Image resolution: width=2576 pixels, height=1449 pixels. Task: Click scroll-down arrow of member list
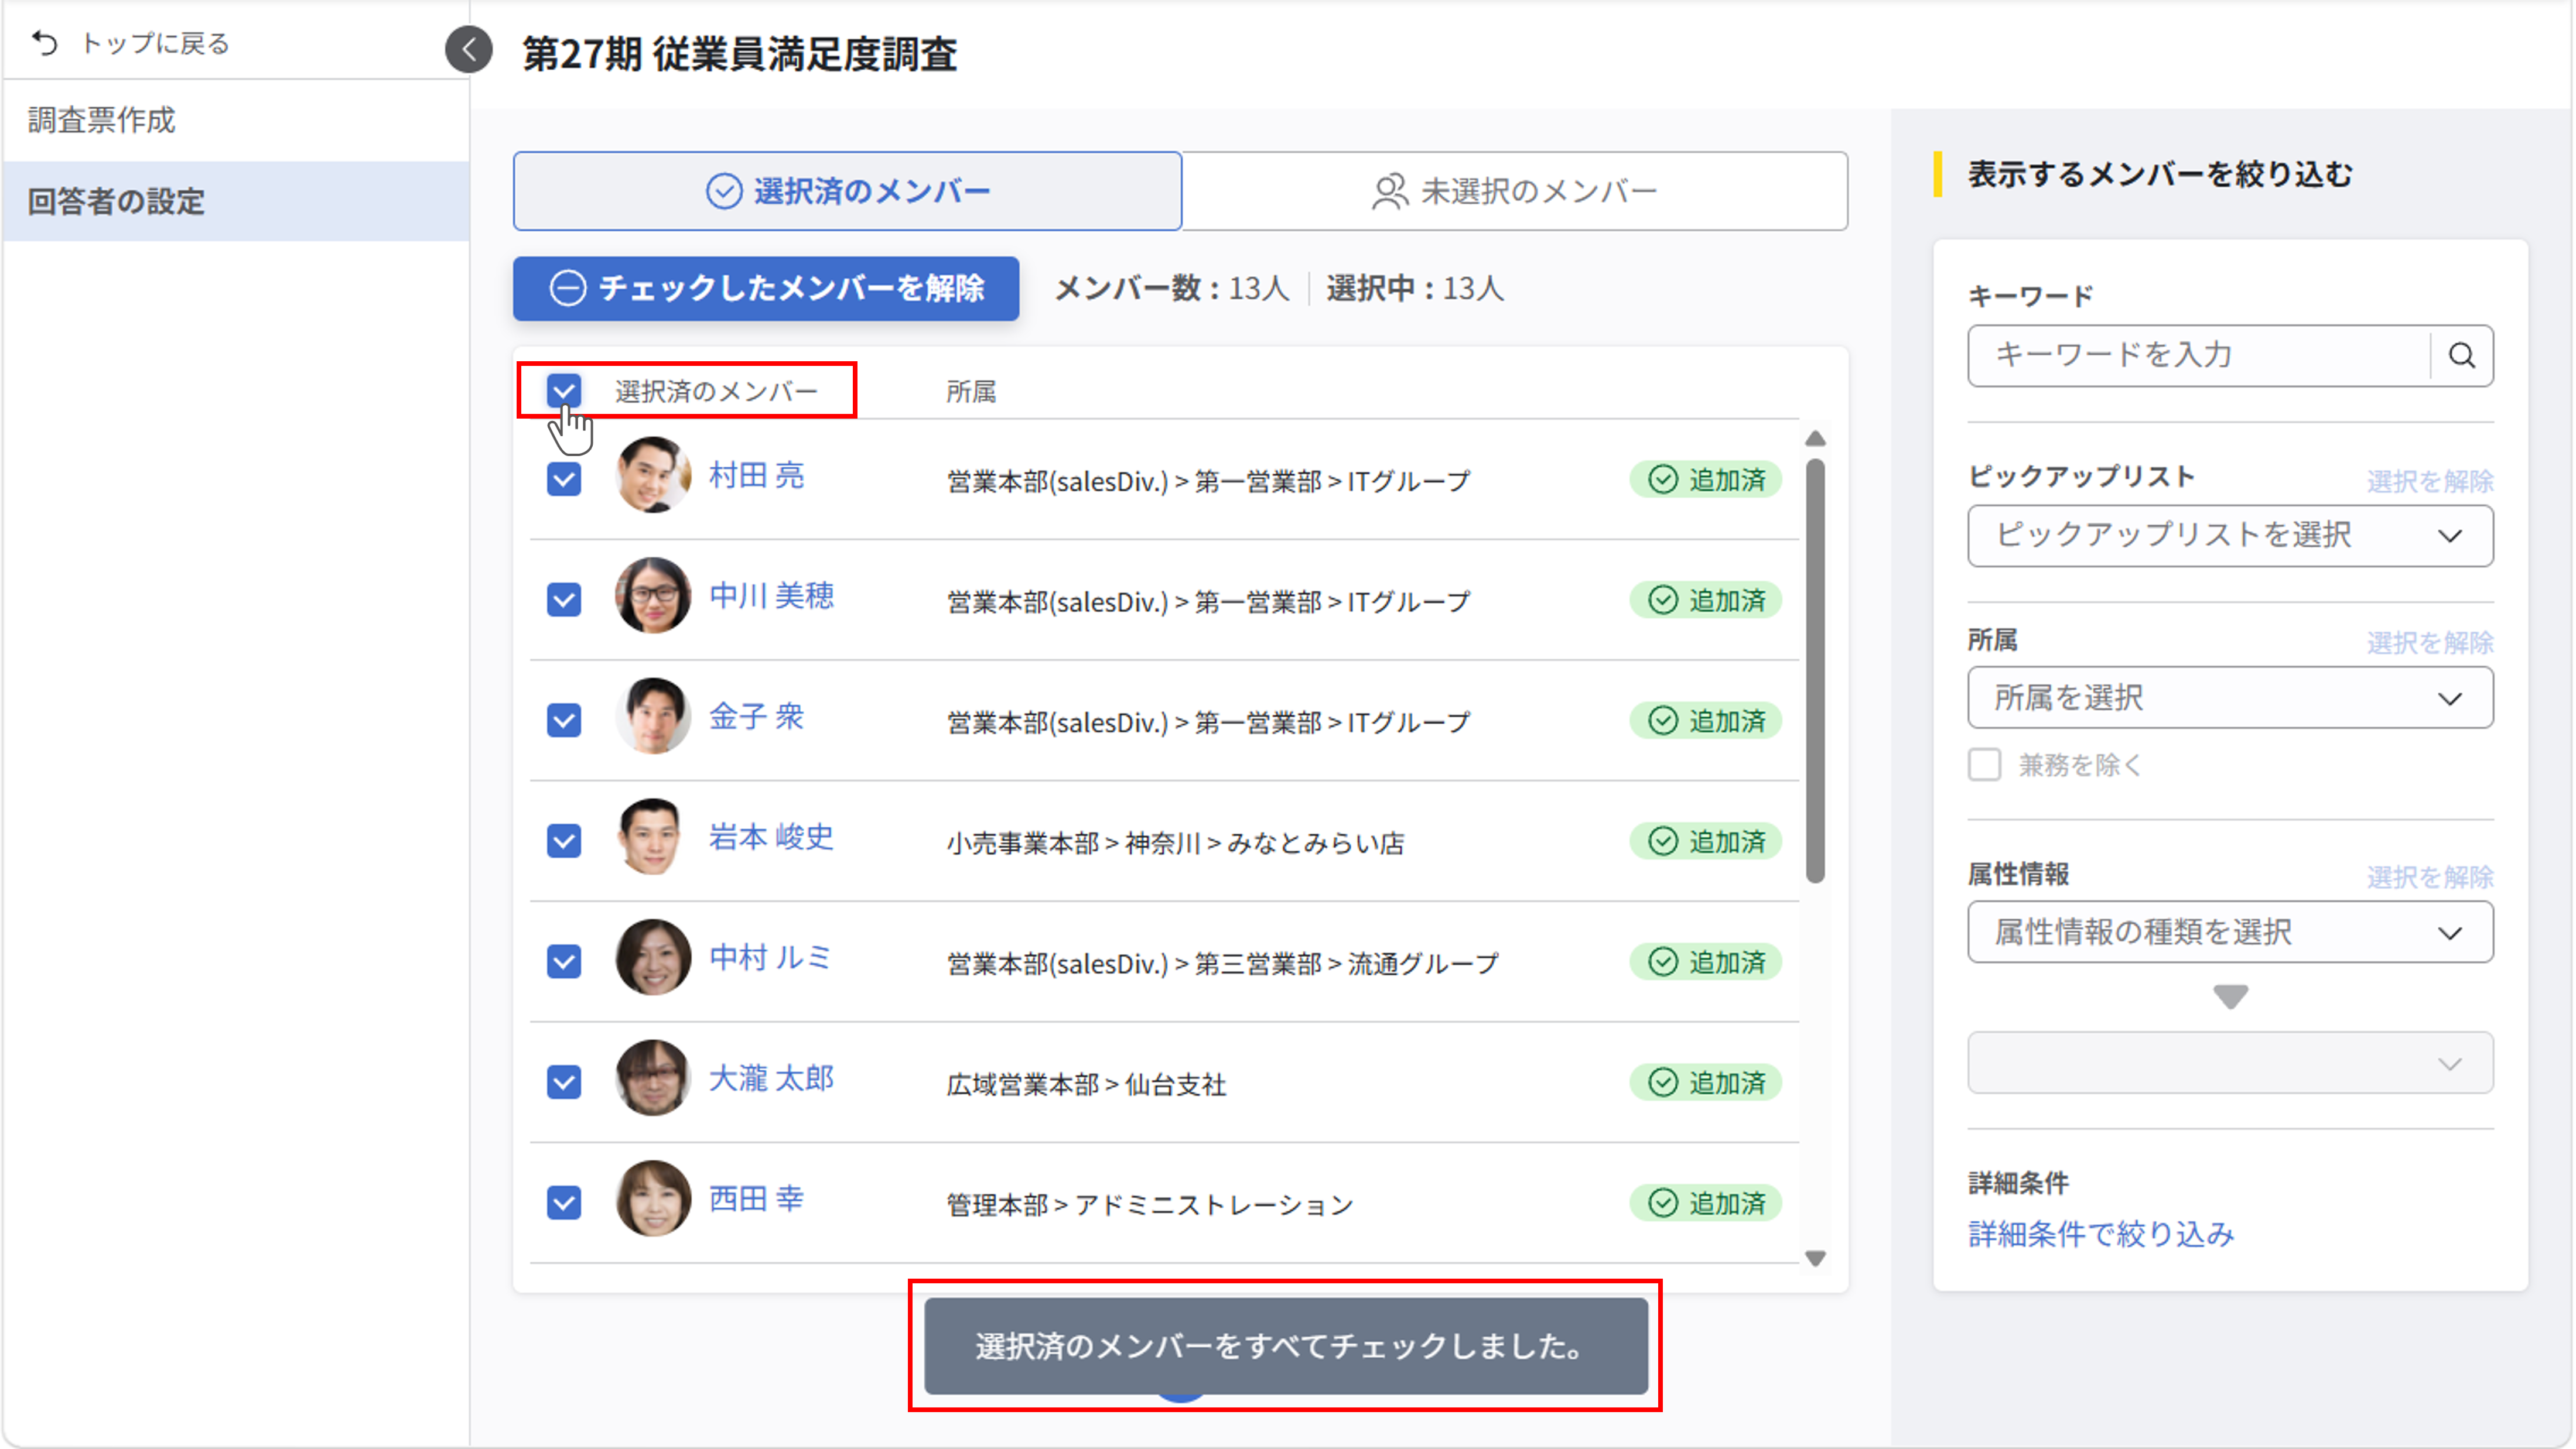tap(1816, 1258)
